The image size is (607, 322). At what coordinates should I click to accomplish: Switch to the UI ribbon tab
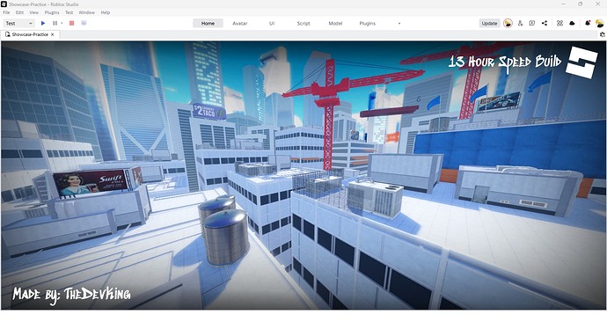(x=272, y=23)
